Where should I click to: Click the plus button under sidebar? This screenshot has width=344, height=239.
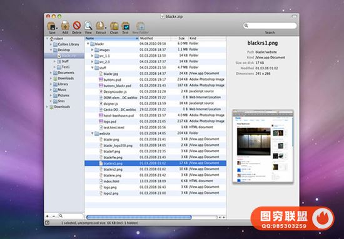pyautogui.click(x=48, y=216)
